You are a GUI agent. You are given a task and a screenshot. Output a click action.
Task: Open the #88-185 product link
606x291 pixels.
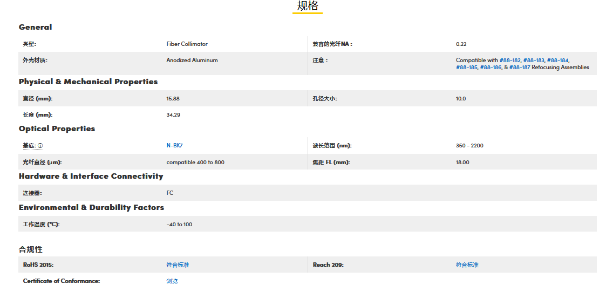tap(467, 67)
